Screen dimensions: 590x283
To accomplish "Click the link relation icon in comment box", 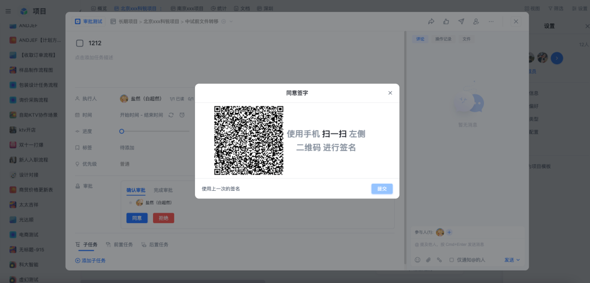I will (x=439, y=260).
